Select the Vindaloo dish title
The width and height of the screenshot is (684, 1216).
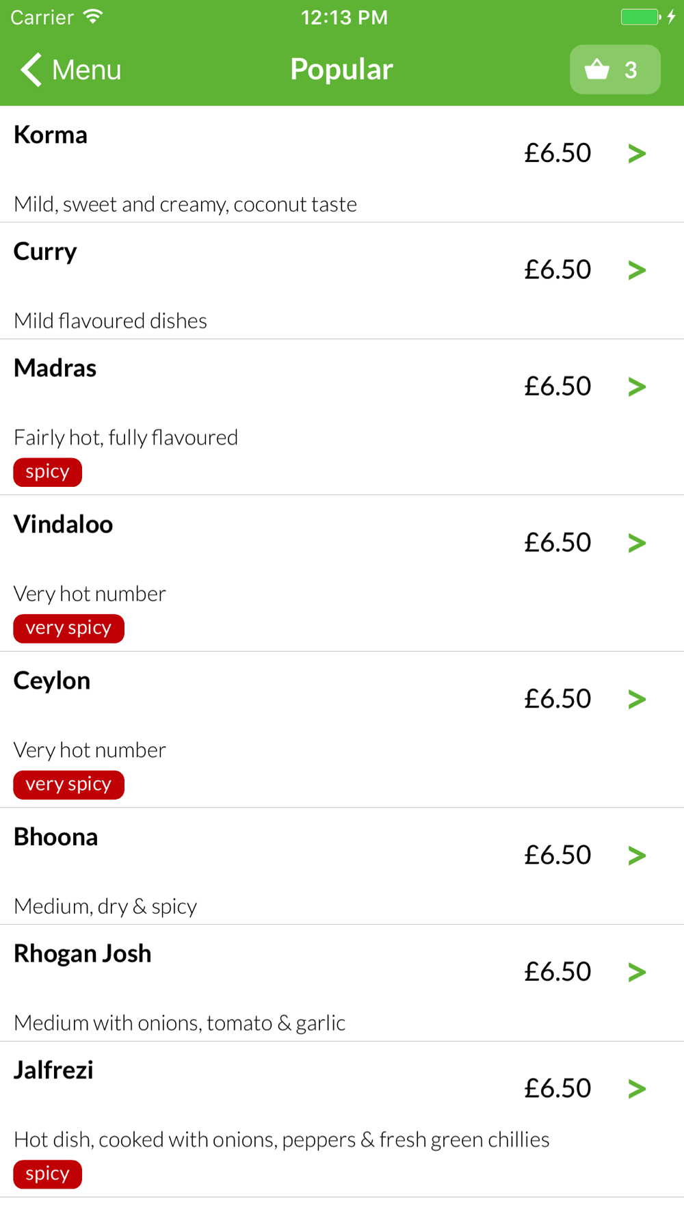coord(64,524)
